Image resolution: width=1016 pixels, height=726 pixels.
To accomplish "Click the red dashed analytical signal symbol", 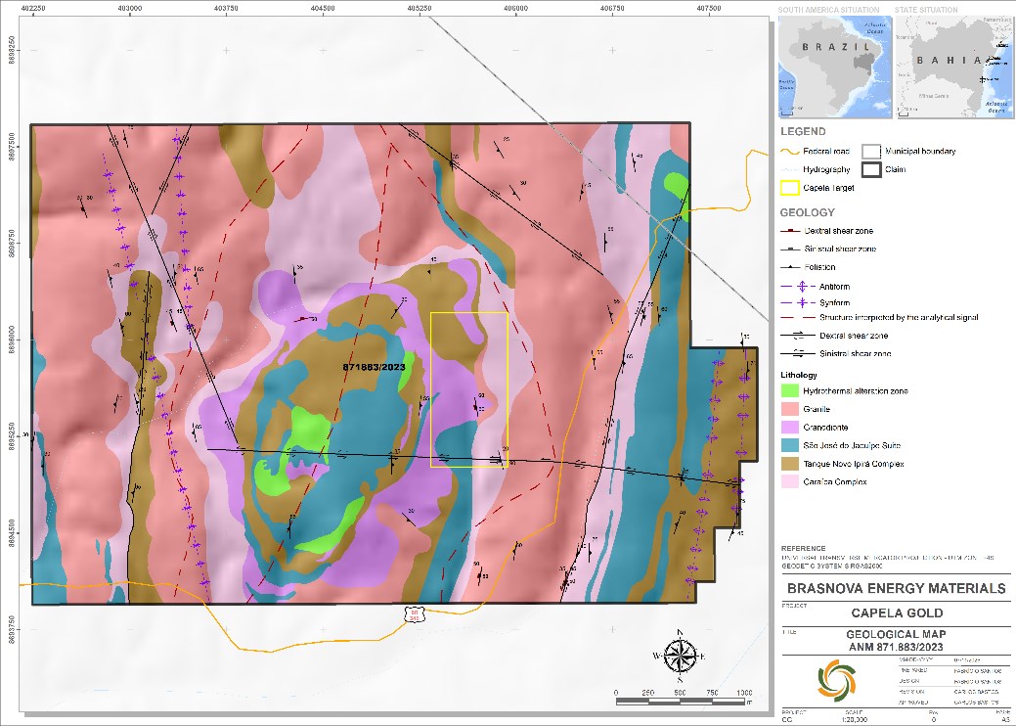I will 797,318.
